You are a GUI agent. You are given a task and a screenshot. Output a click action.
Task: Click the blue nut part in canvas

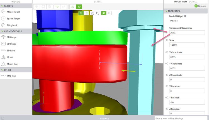pyautogui.click(x=55, y=20)
